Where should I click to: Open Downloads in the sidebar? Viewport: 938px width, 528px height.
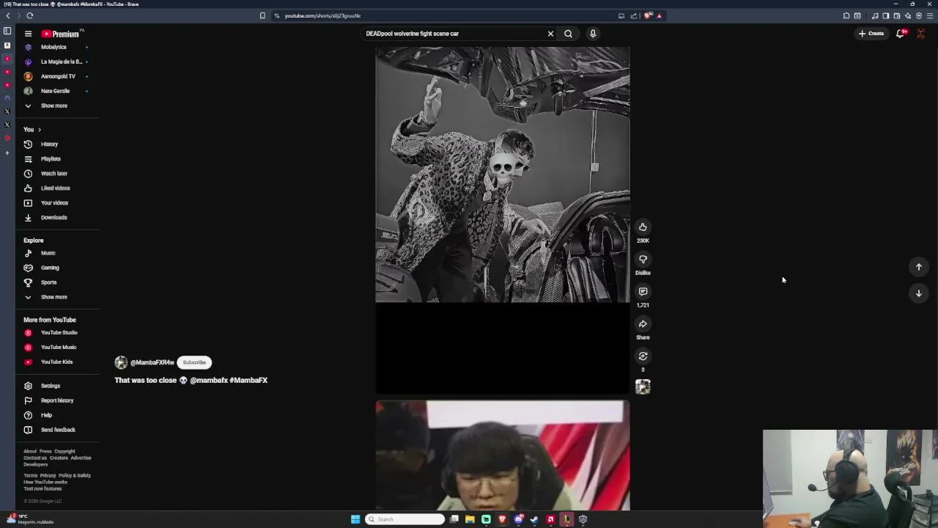coord(53,218)
